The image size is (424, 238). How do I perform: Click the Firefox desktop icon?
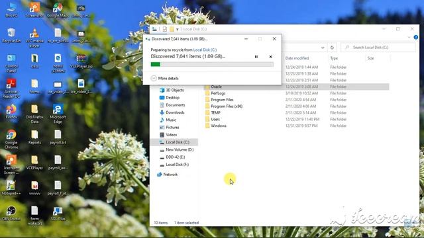pyautogui.click(x=11, y=111)
